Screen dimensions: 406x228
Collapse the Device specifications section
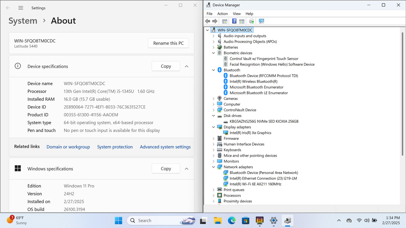(x=187, y=66)
